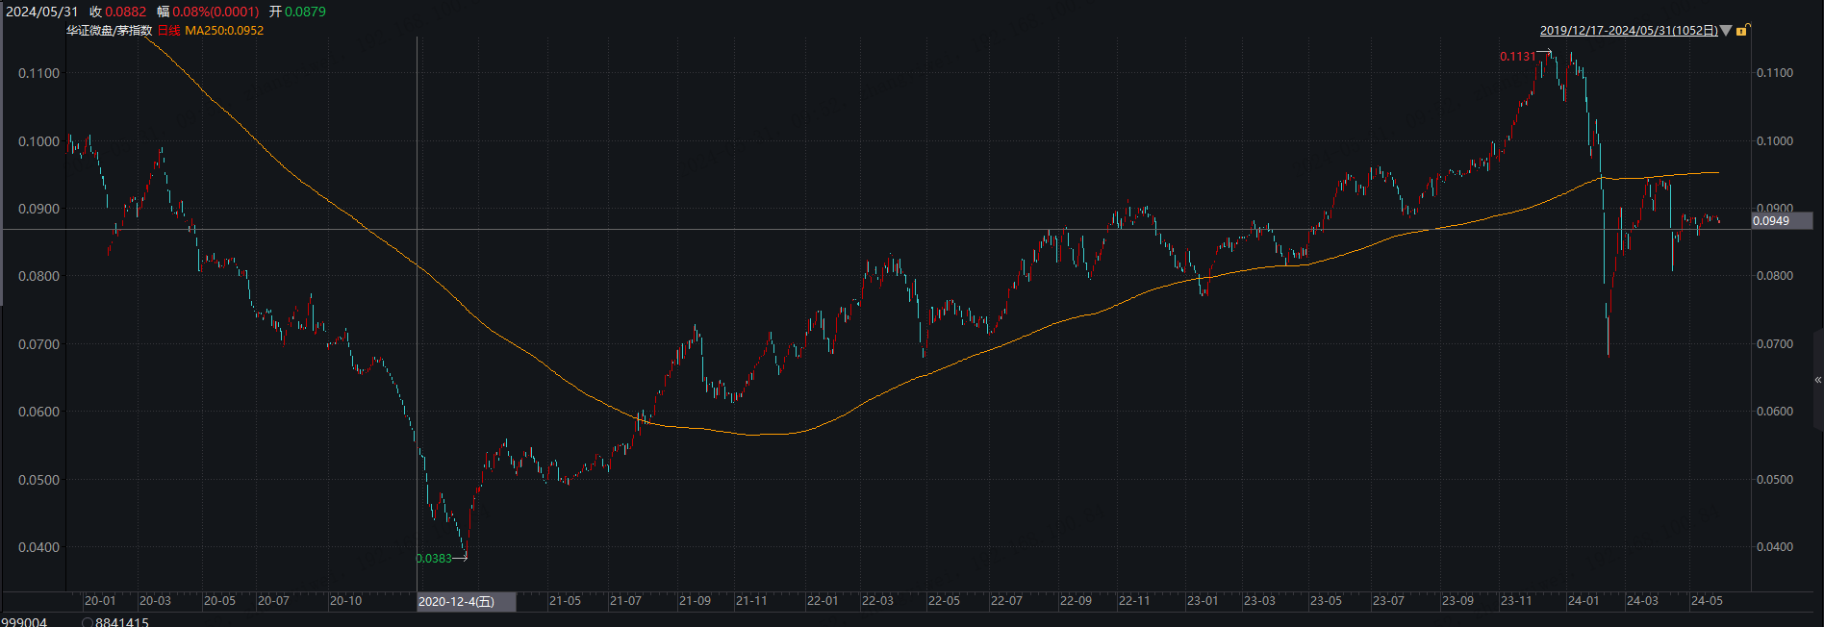Click the yellow unlock padlock icon
Image resolution: width=1824 pixels, height=627 pixels.
click(1742, 31)
